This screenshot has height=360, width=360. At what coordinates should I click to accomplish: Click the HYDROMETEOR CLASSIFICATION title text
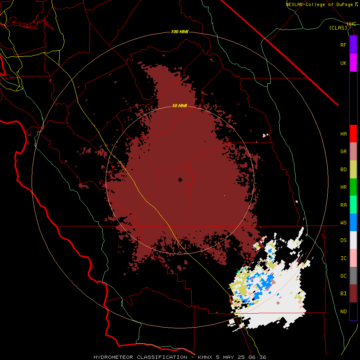tap(140, 357)
